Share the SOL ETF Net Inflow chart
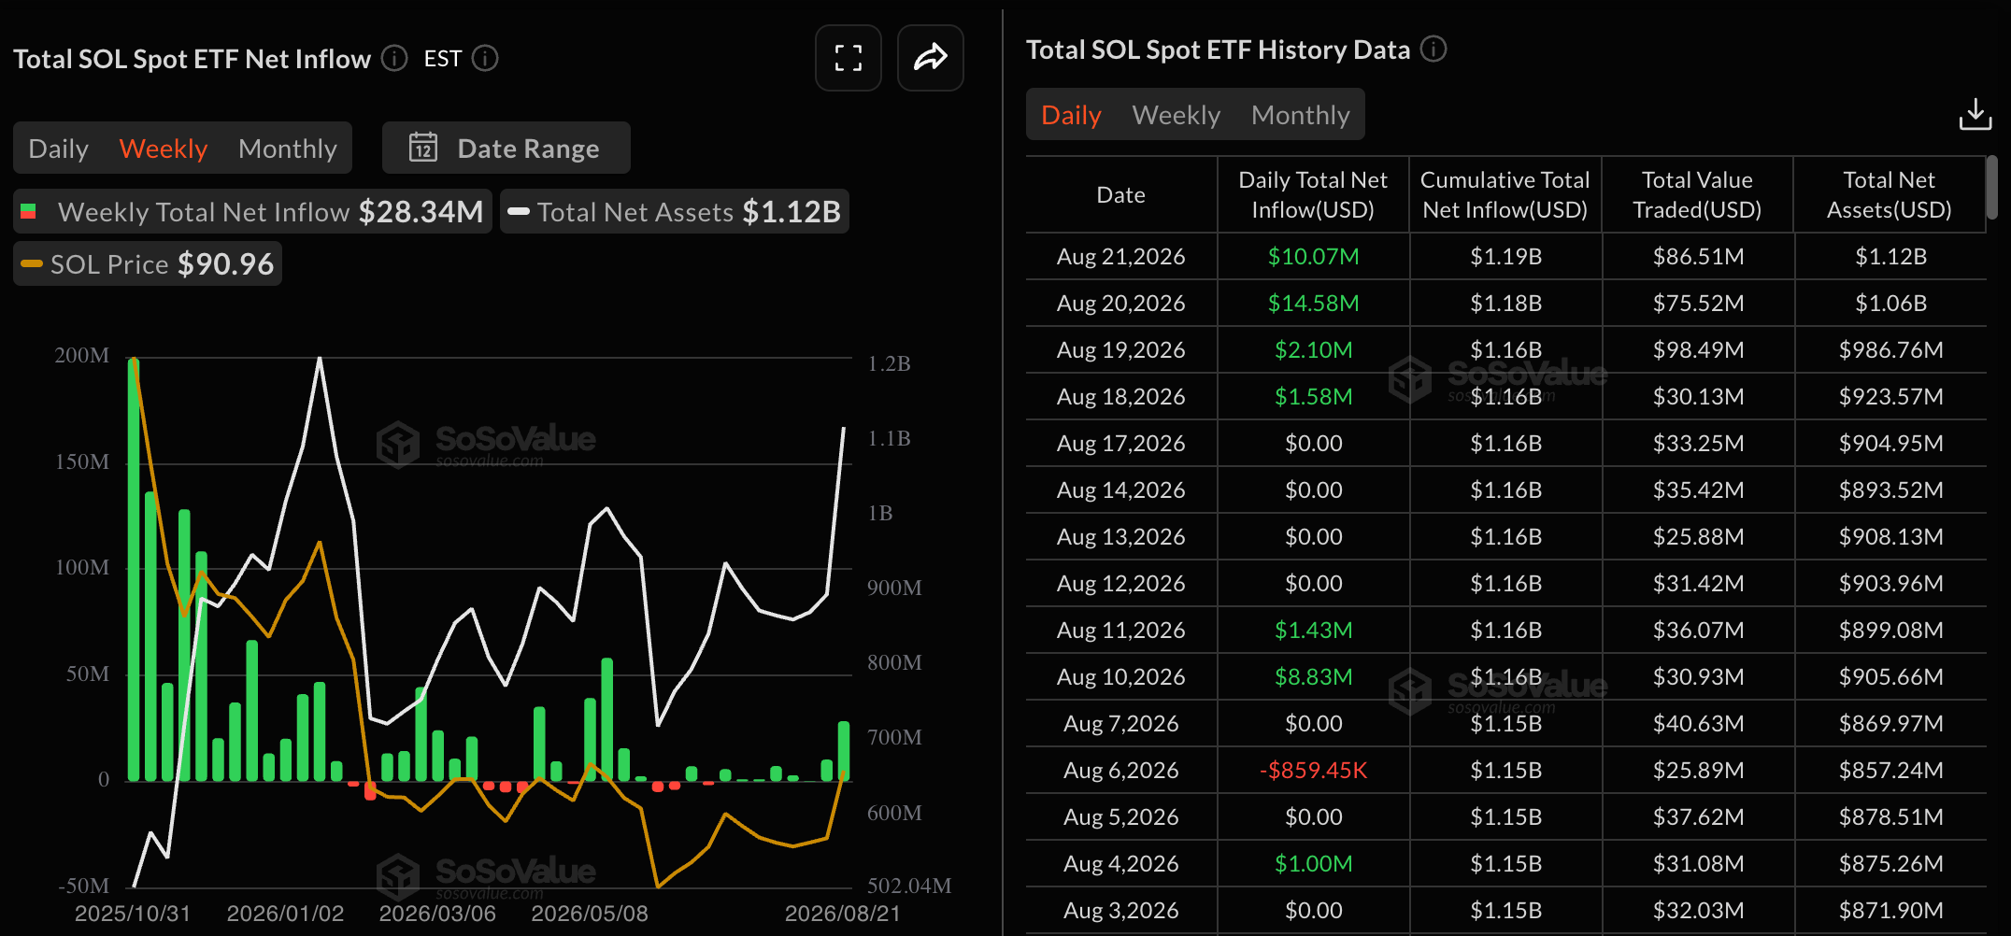Viewport: 2011px width, 936px height. (x=930, y=58)
